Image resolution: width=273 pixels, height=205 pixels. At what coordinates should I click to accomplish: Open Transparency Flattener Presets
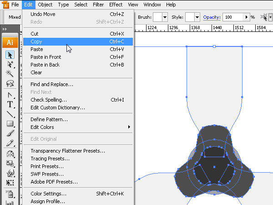tap(78, 151)
